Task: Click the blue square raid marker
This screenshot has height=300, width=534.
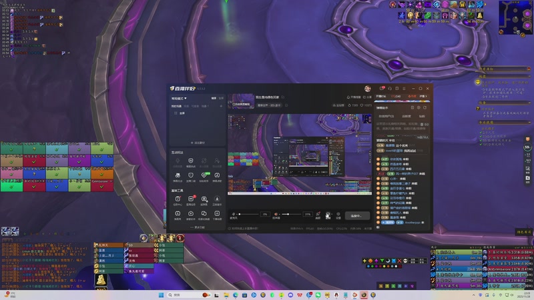Action: 394,261
